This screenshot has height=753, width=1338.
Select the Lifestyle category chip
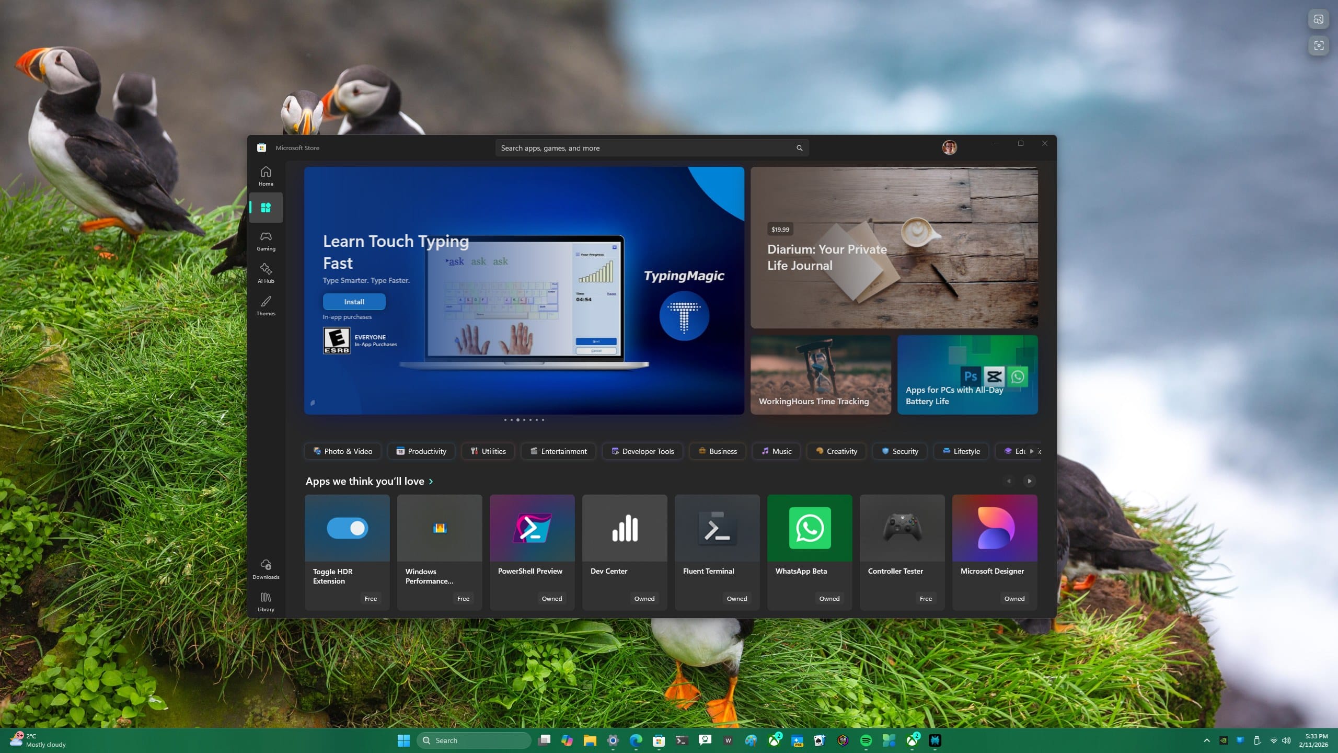(x=961, y=451)
